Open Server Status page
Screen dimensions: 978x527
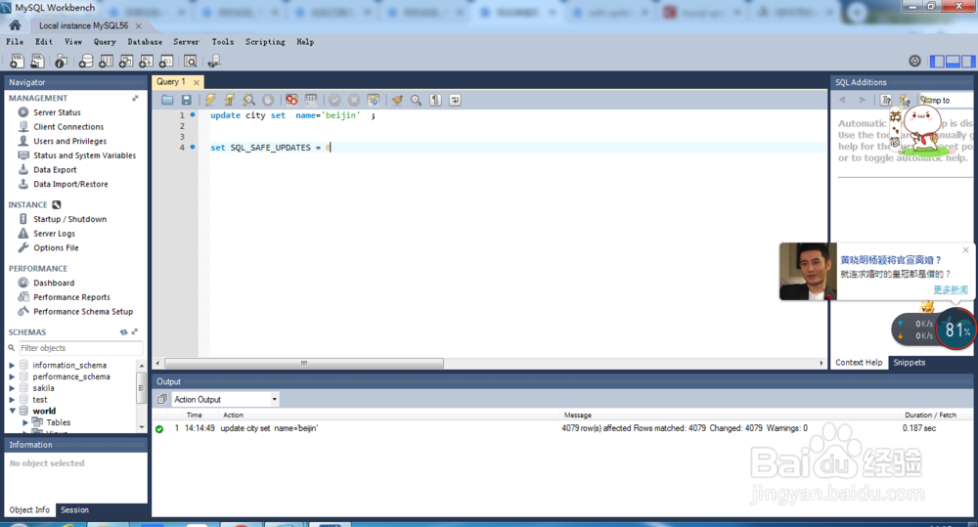(x=57, y=112)
